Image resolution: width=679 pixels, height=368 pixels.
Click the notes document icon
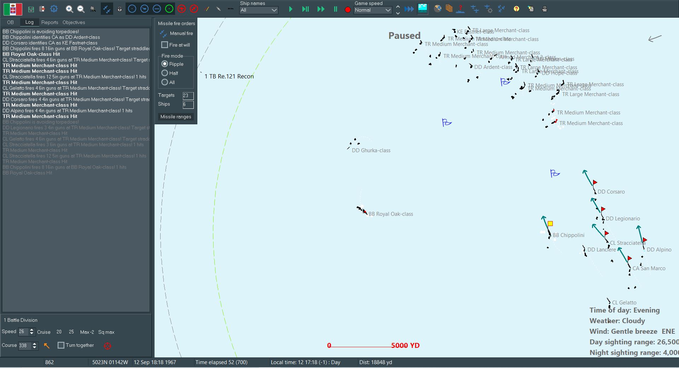[x=531, y=9]
